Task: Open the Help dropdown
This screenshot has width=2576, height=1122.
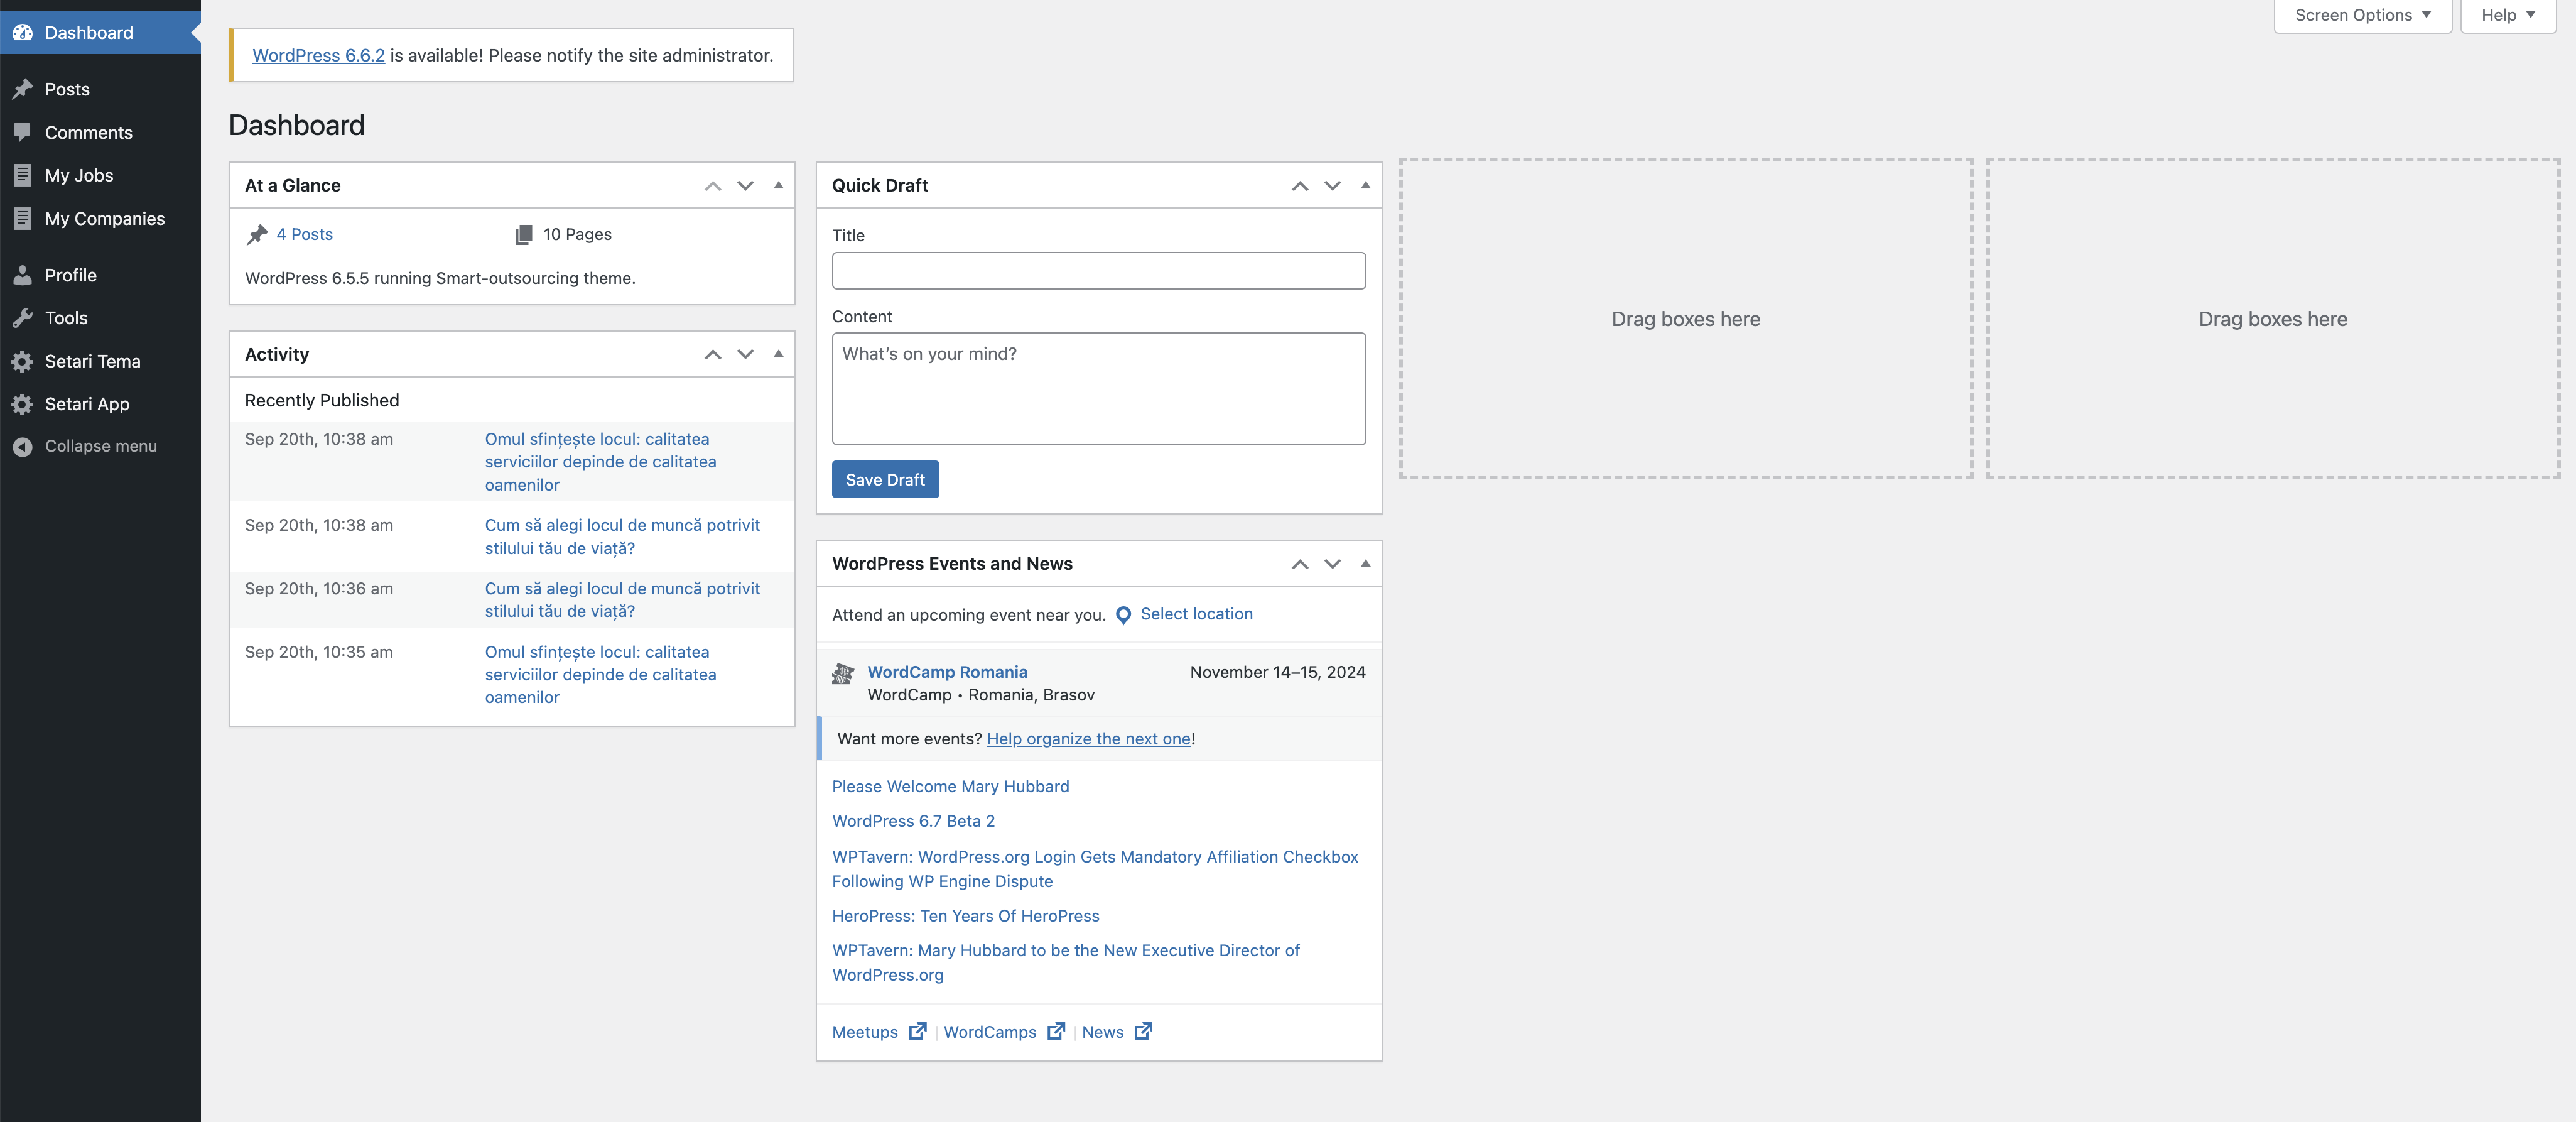Action: click(2508, 15)
